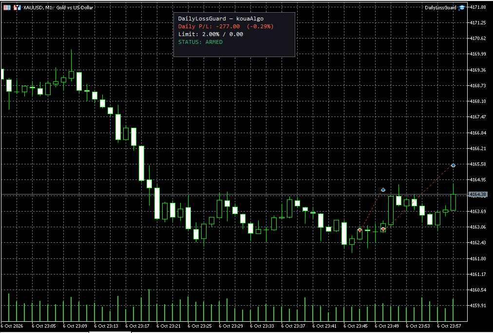Click the 4171.88 price scale label
Screen dimensions: 493x333
tap(477, 7)
